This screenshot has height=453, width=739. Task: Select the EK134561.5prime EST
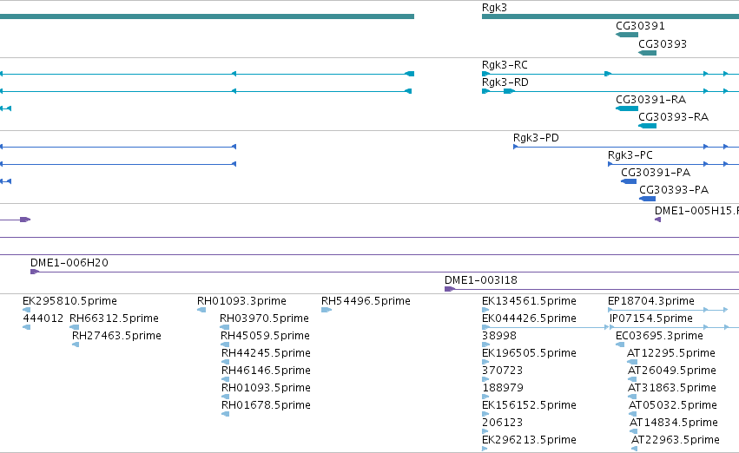(485, 310)
